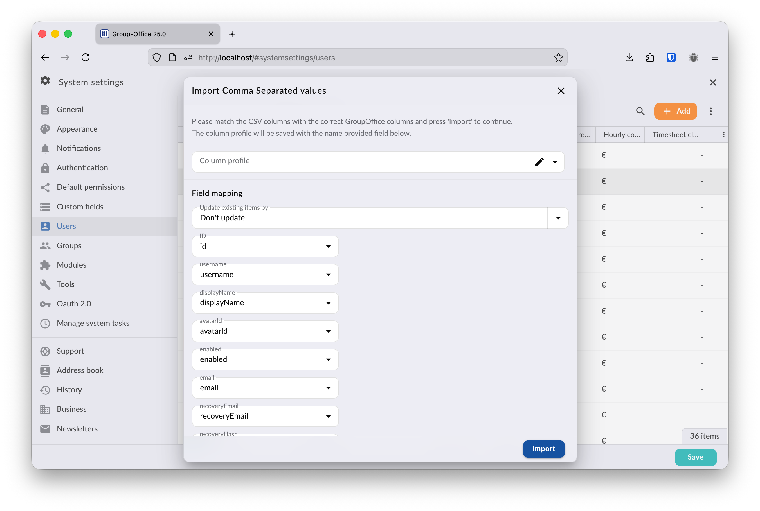
Task: Expand the email mapping dropdown
Action: coord(328,388)
